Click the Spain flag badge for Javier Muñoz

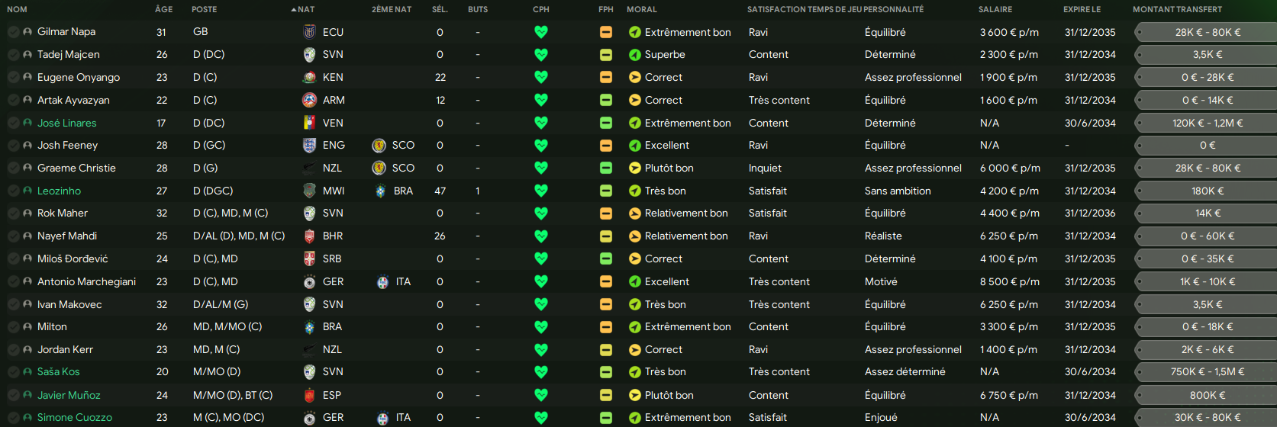coord(309,396)
